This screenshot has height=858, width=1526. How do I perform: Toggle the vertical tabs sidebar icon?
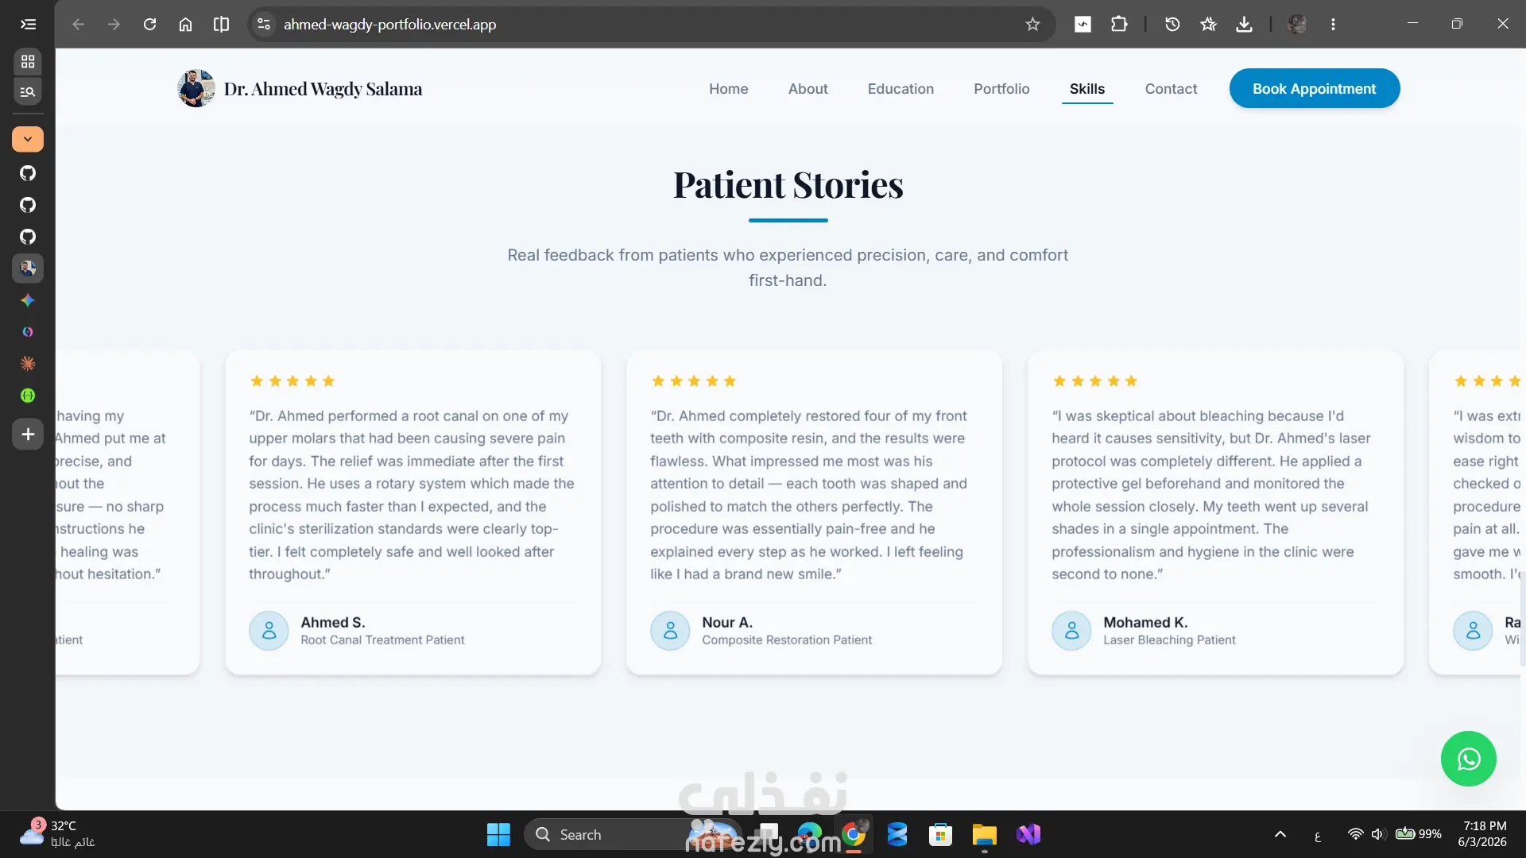28,24
